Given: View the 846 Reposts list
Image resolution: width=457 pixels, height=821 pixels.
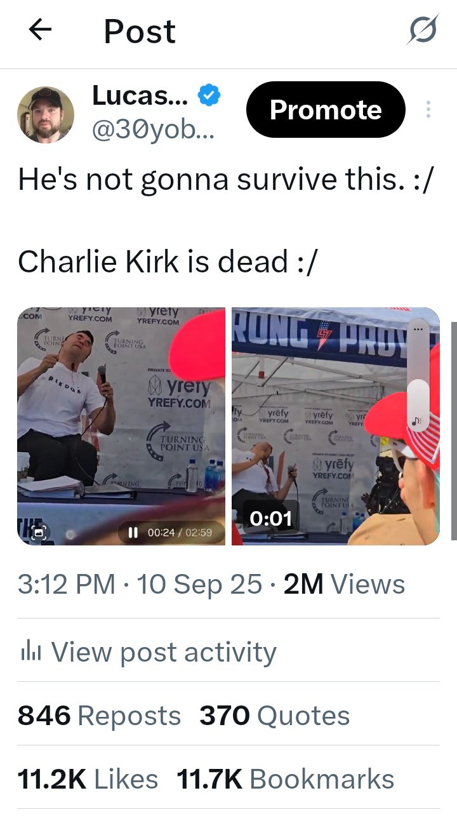Looking at the screenshot, I should click(x=99, y=716).
